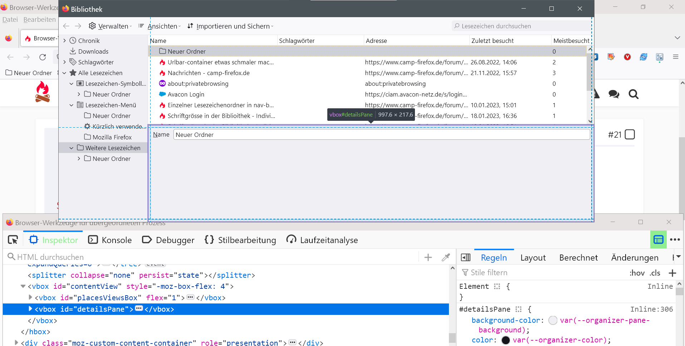The width and height of the screenshot is (685, 346).
Task: Click the element picker icon in DevTools
Action: tap(13, 240)
